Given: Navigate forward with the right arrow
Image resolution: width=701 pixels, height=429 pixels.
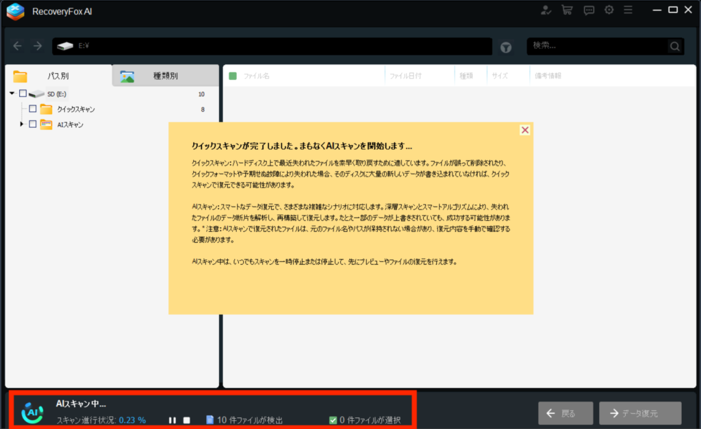Looking at the screenshot, I should tap(38, 46).
